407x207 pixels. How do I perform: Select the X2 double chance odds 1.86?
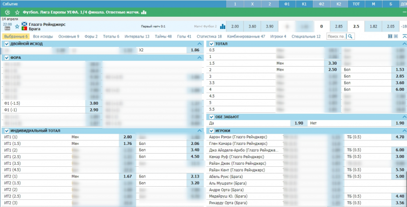194,51
